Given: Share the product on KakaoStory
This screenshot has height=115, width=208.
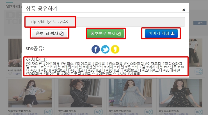Looking at the screenshot, I should point(115,49).
